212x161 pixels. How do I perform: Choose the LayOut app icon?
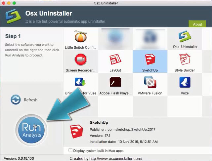coord(115,60)
